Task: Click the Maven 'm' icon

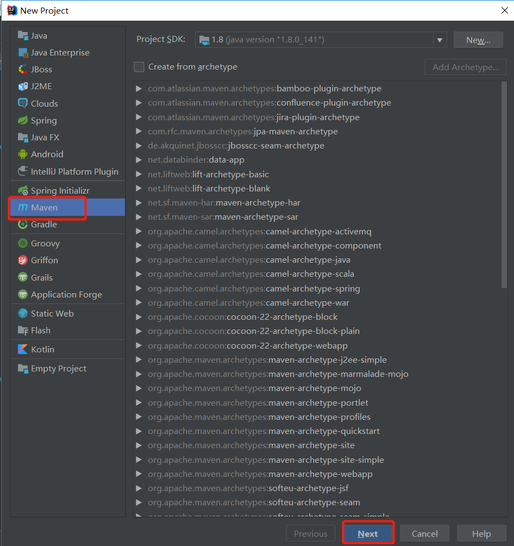Action: click(23, 208)
